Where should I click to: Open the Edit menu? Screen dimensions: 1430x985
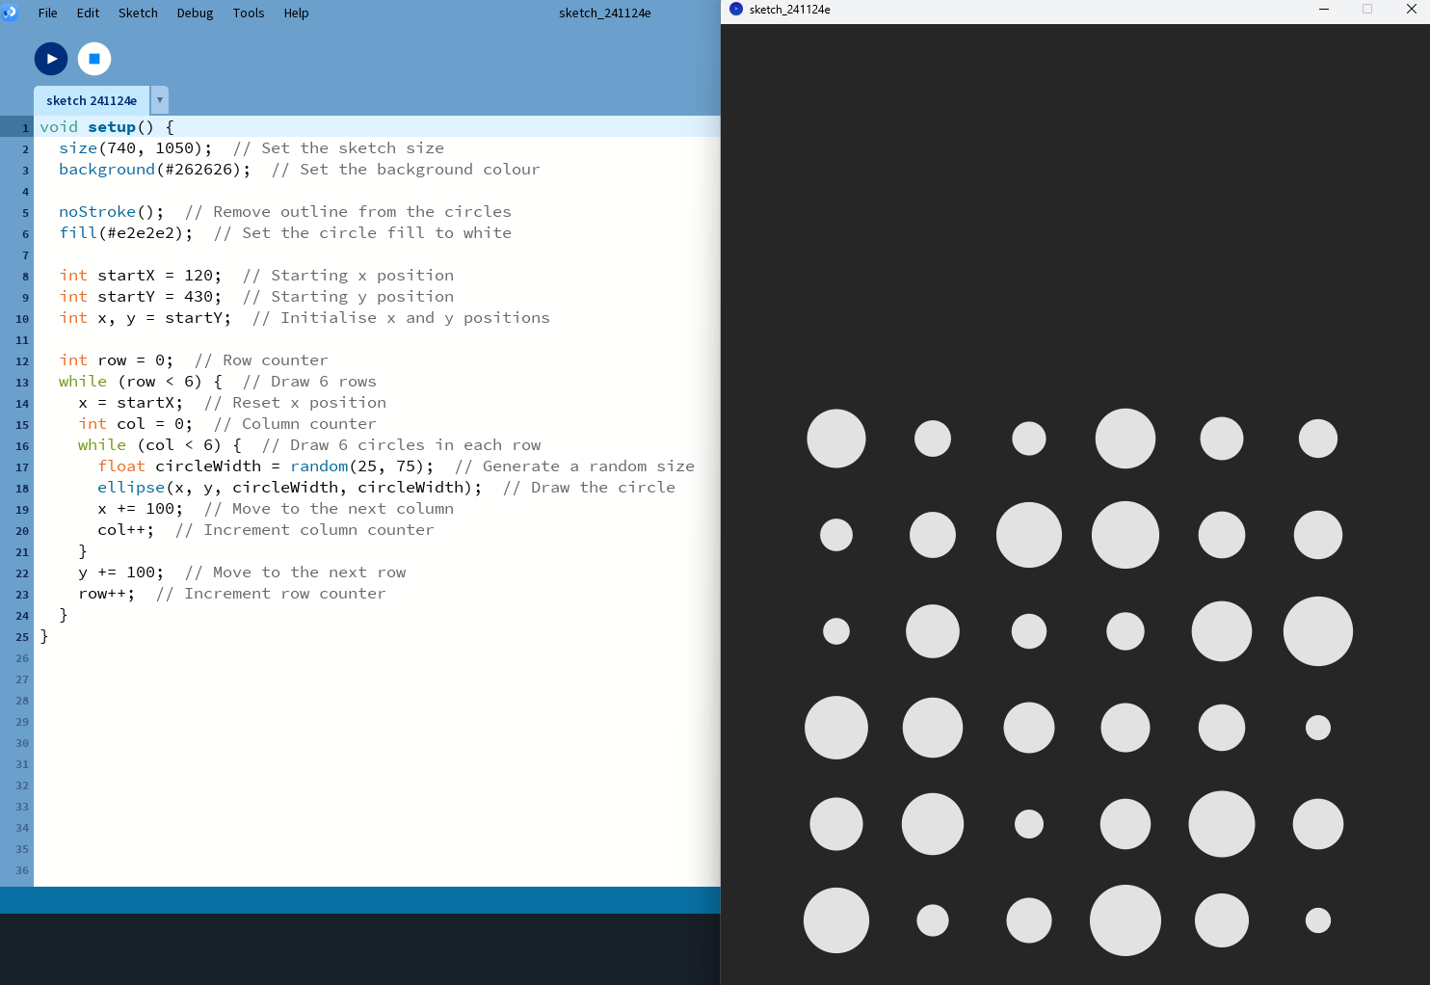coord(88,13)
